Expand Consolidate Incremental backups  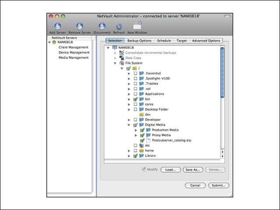(x=115, y=53)
